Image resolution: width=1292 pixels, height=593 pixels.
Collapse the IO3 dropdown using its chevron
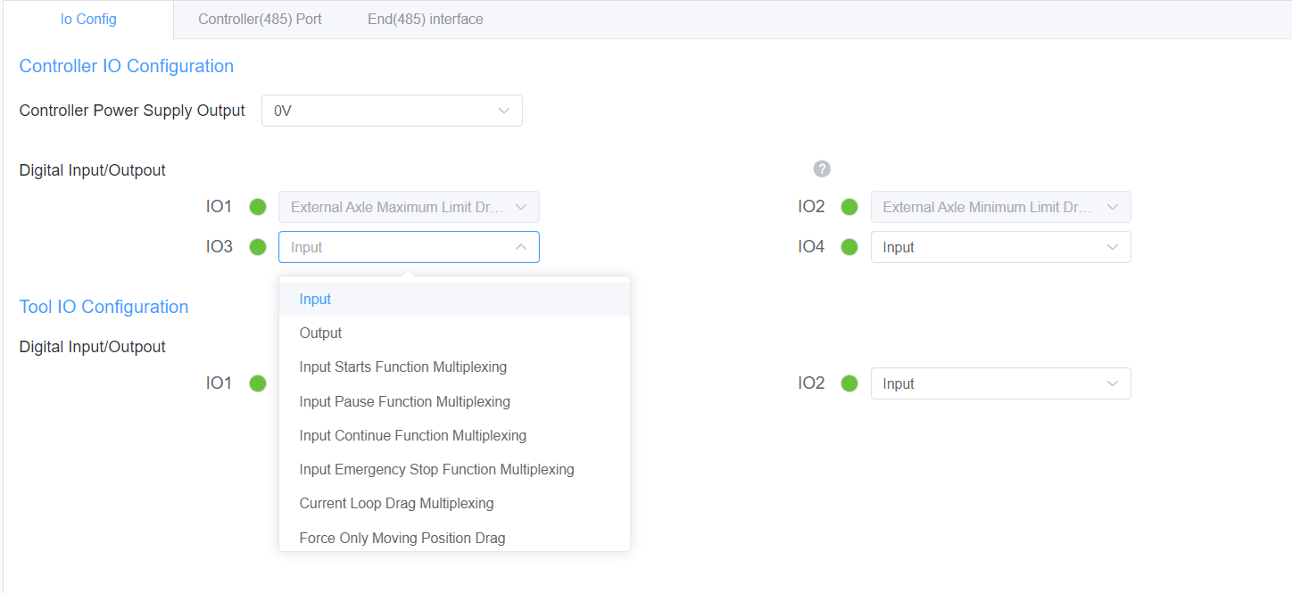pos(520,247)
